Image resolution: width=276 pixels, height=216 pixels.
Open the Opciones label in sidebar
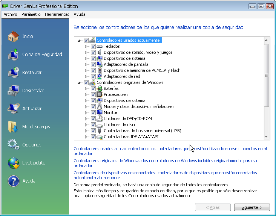click(32, 145)
